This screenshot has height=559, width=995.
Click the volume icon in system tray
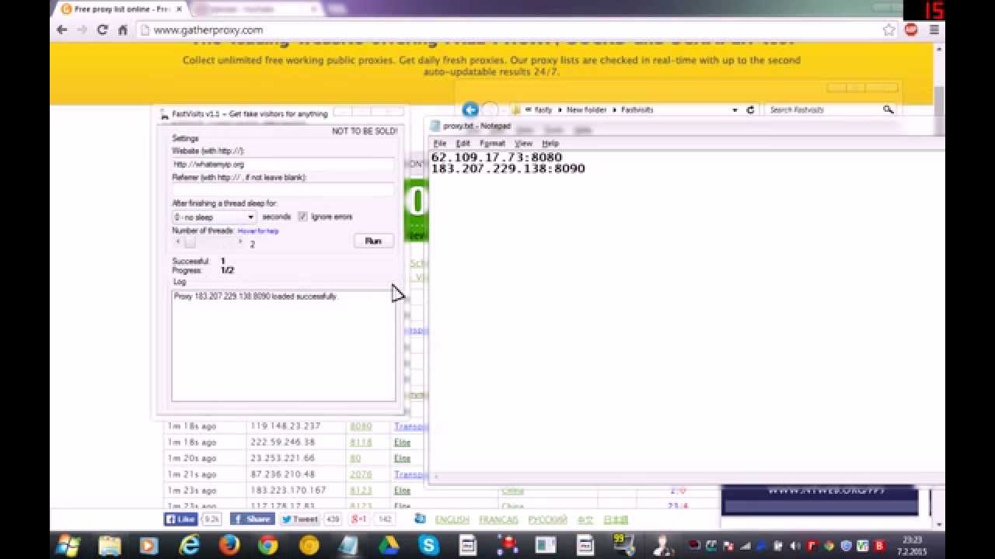(x=794, y=546)
